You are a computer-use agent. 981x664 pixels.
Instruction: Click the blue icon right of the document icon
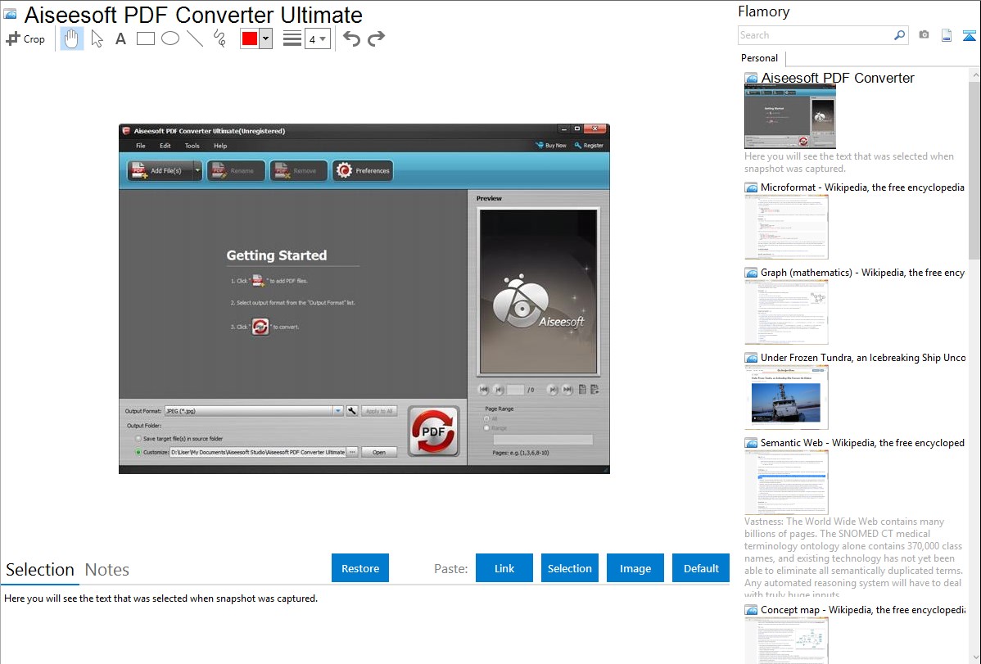coord(969,36)
